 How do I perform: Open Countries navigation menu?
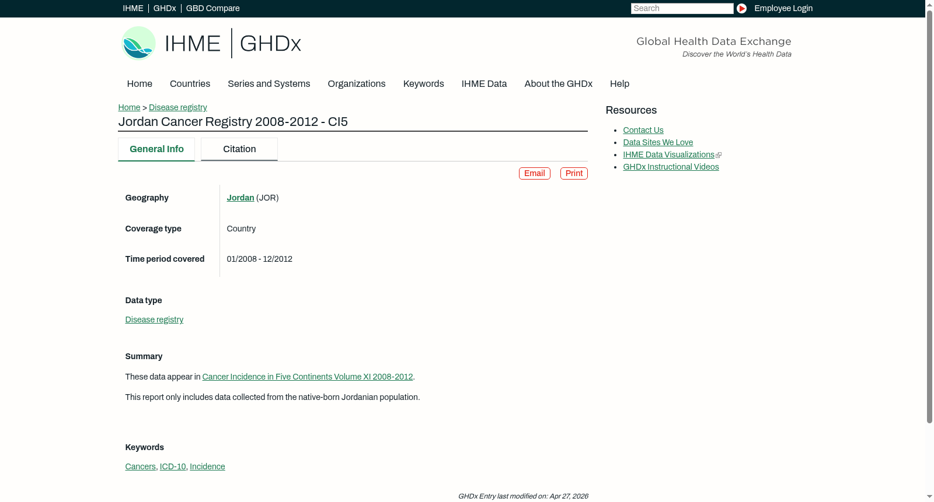pos(190,84)
